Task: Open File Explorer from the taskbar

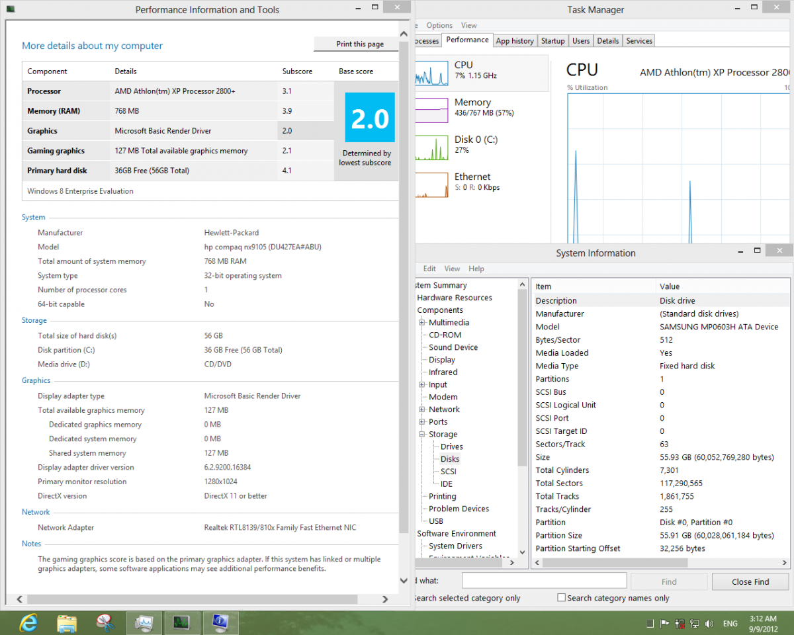Action: 67,622
